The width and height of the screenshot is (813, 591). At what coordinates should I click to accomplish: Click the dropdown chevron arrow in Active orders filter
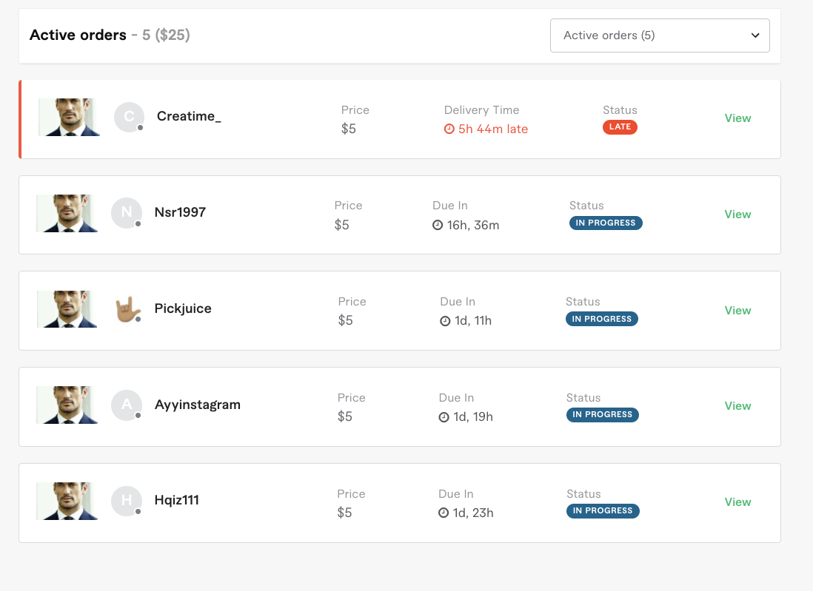pyautogui.click(x=755, y=36)
